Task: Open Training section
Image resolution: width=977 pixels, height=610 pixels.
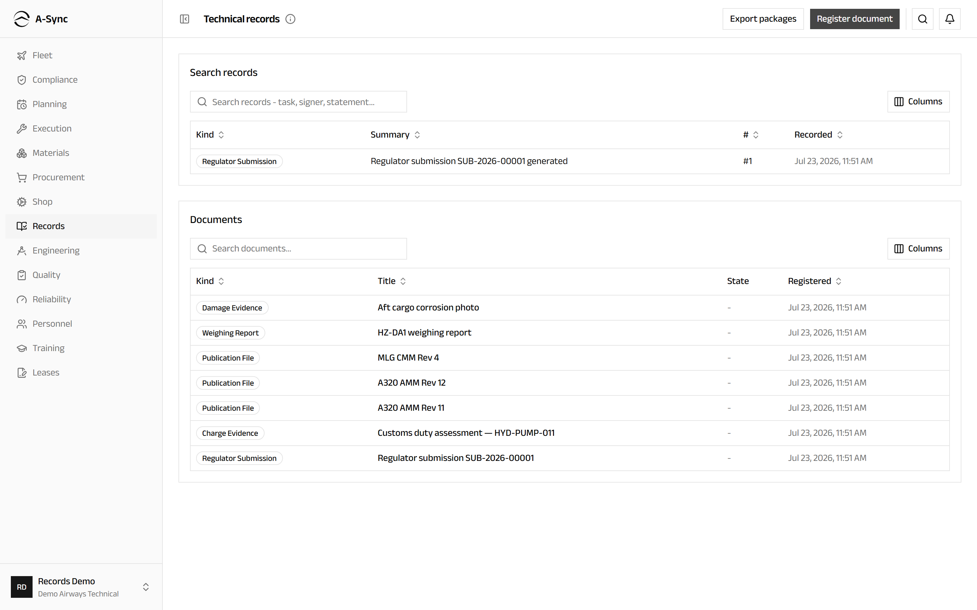Action: tap(81, 348)
